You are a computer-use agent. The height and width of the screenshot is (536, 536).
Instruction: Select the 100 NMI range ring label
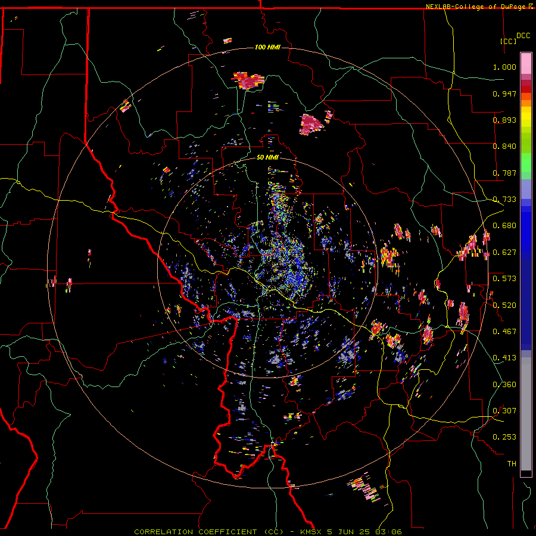coord(267,47)
